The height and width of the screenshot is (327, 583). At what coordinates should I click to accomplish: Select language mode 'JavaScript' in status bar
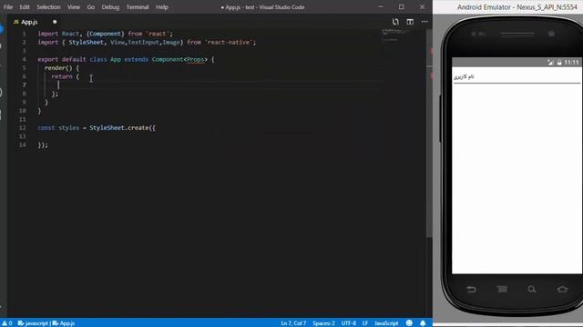(x=386, y=323)
